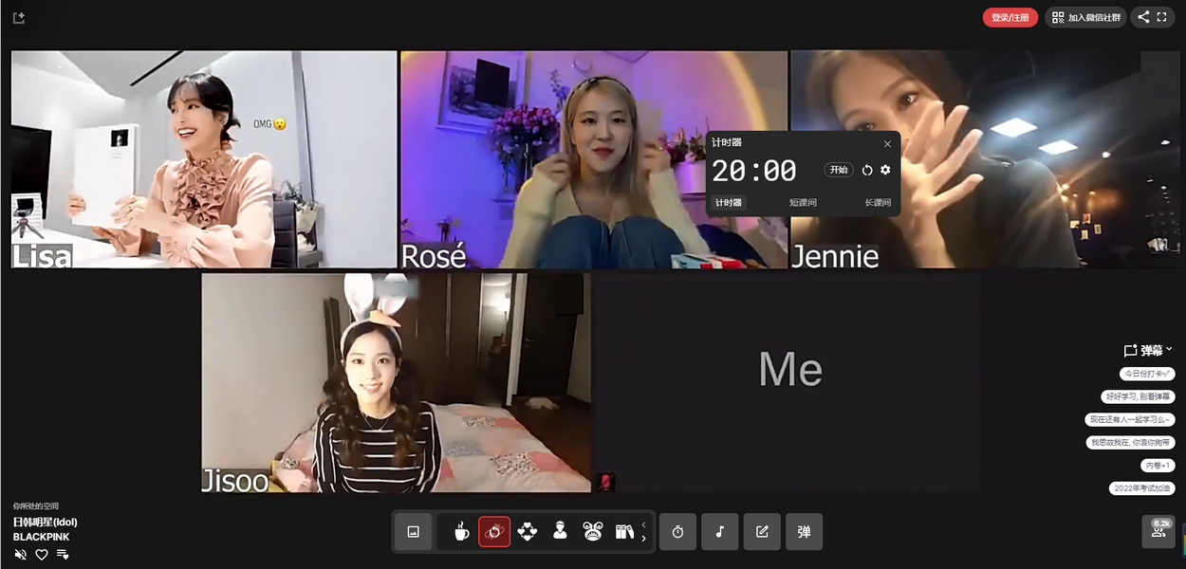Open the notes edit tool
This screenshot has height=569, width=1186.
762,532
